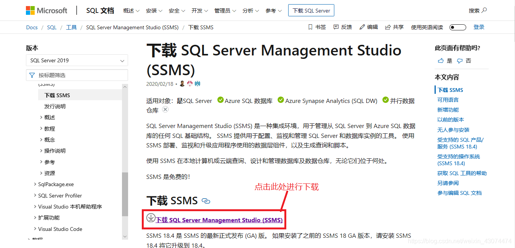
Task: Jump to 可用语言 section
Action: click(448, 100)
